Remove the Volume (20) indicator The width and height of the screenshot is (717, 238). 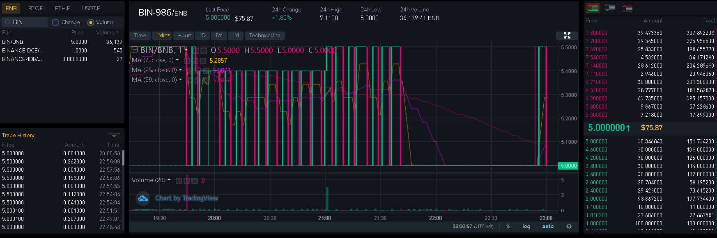click(195, 181)
